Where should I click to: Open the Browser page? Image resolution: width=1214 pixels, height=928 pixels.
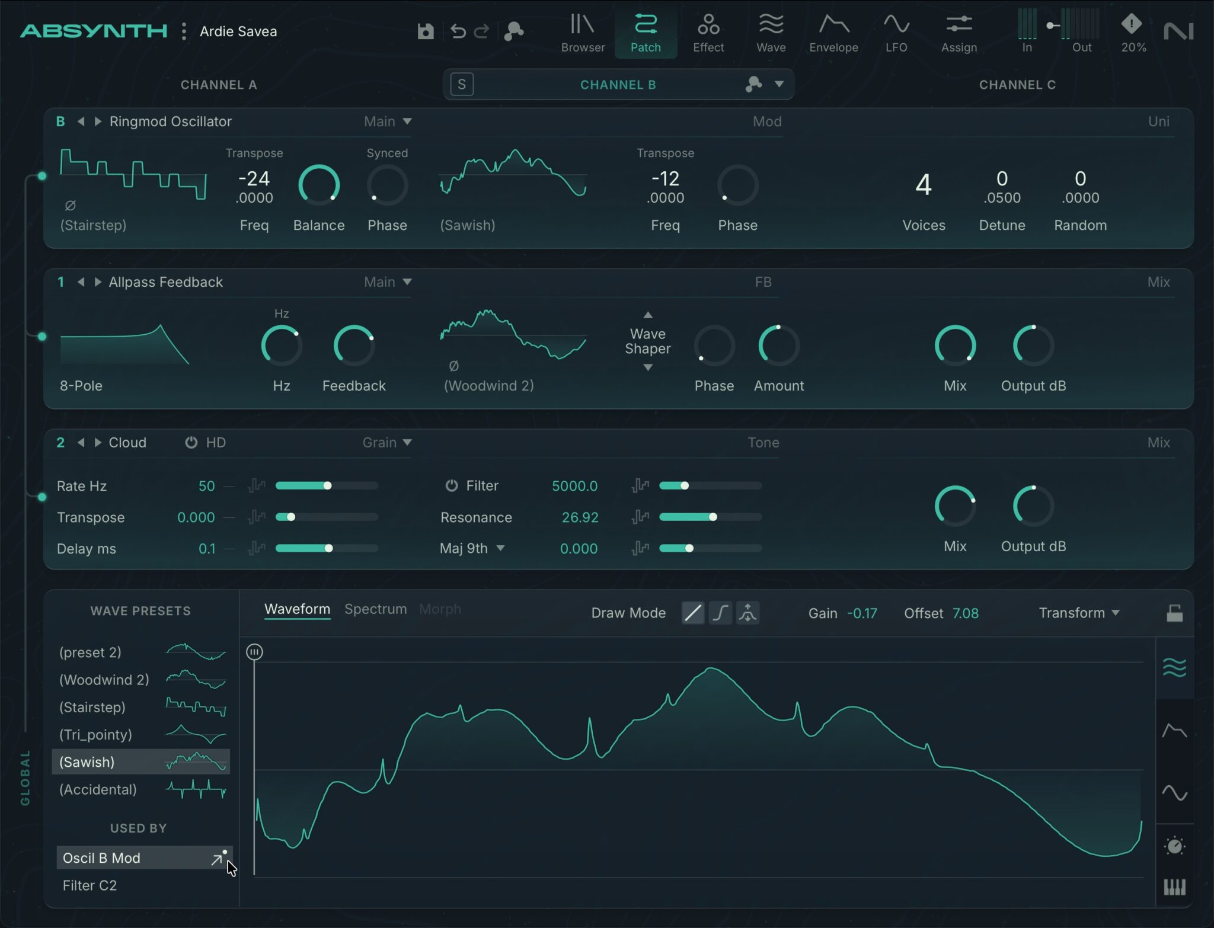click(x=583, y=33)
